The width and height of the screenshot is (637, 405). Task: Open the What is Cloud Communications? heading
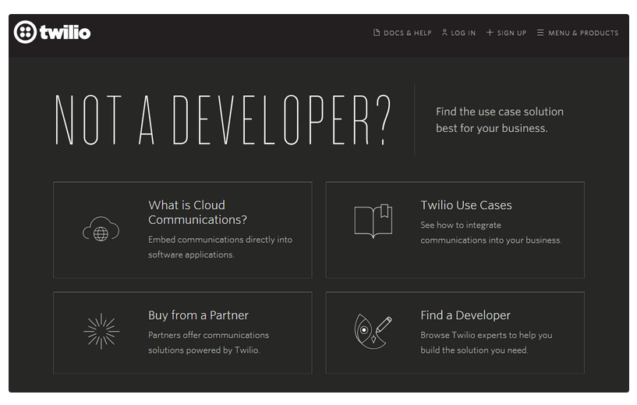(197, 212)
